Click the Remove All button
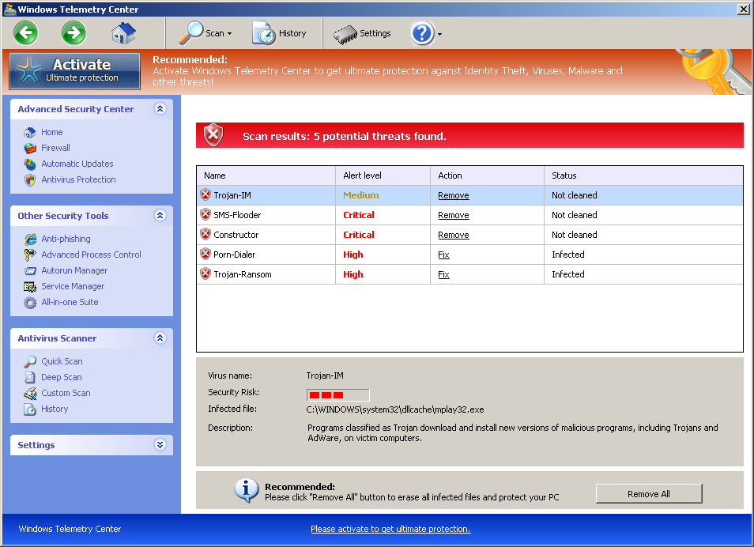 coord(649,493)
